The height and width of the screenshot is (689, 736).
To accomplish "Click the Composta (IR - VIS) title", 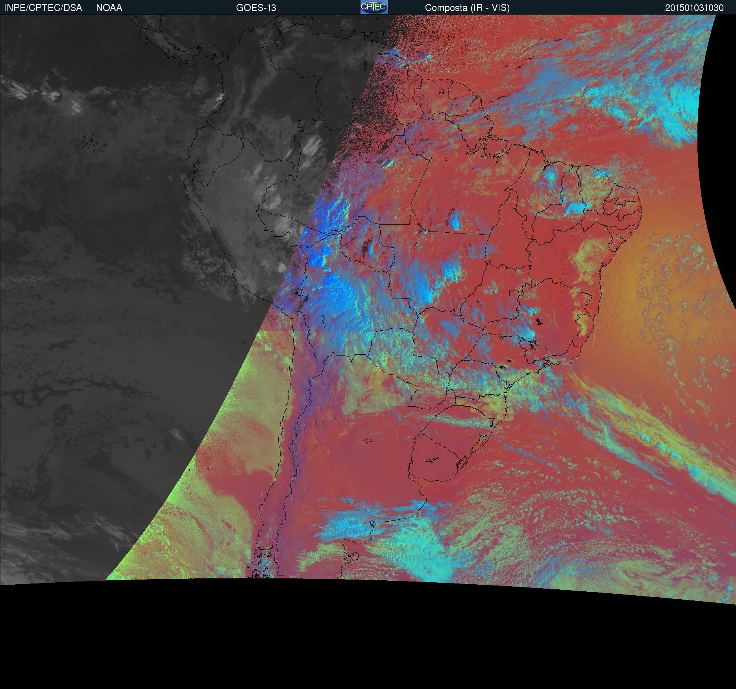I will 467,8.
